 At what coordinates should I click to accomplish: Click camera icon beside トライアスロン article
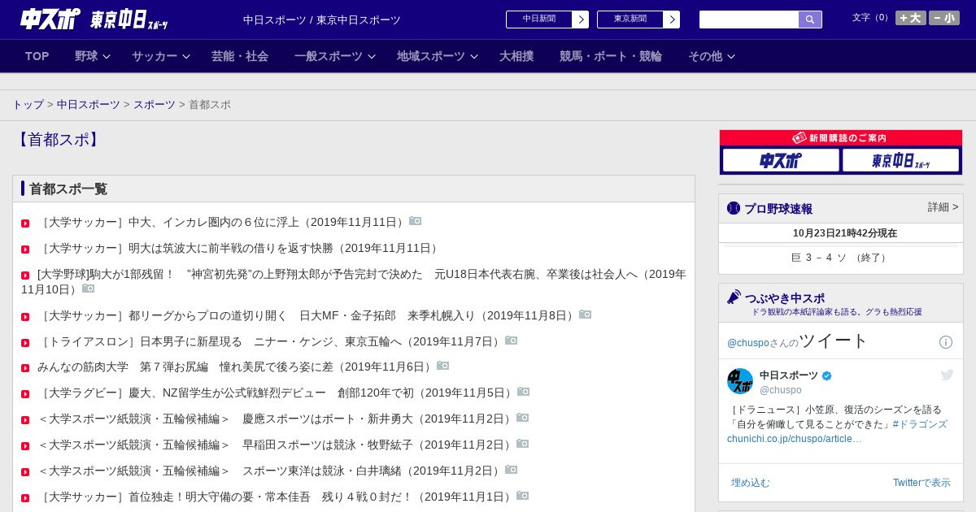coord(512,341)
